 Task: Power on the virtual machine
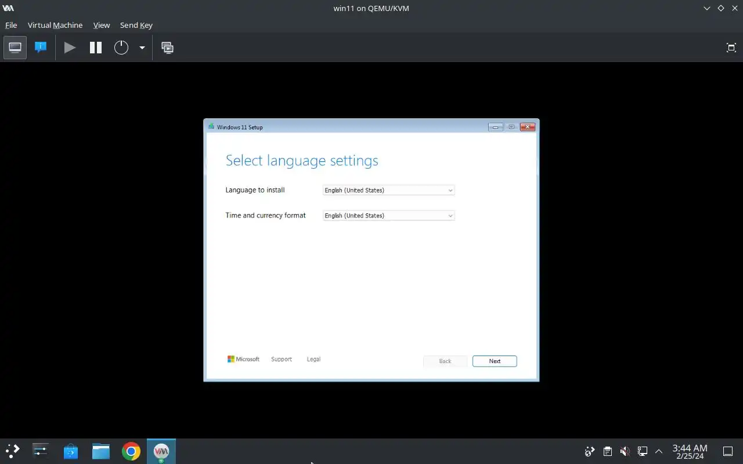pyautogui.click(x=70, y=48)
